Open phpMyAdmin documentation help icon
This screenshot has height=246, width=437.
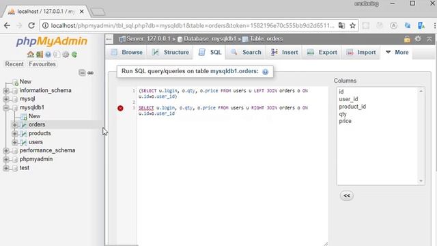pyautogui.click(x=48, y=55)
